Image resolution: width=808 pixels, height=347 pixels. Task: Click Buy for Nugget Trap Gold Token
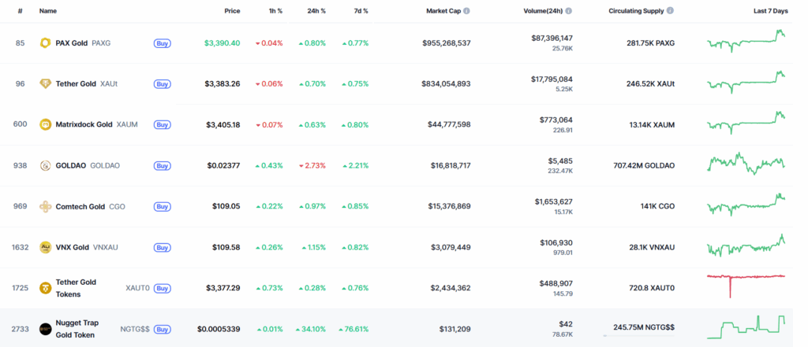[x=163, y=329]
